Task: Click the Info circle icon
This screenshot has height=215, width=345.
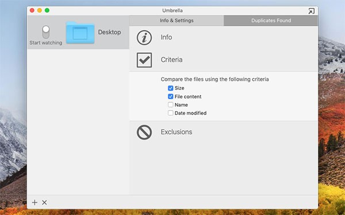Action: [144, 37]
